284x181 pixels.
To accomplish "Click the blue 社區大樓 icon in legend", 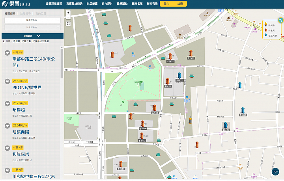I will (x=266, y=35).
